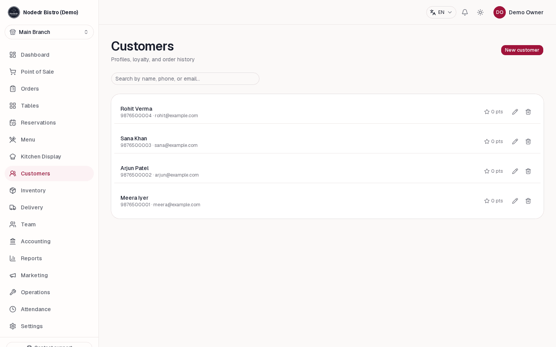Click the DO user avatar
Screen dimensions: 556x347
coord(500,12)
